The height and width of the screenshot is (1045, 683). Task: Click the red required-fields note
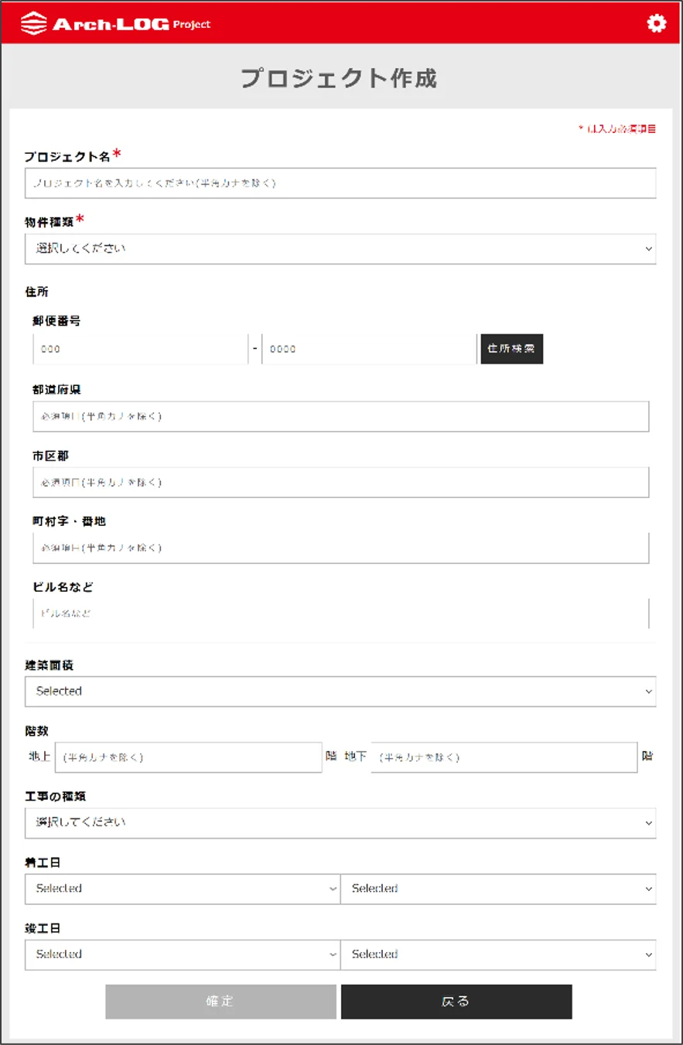point(617,129)
